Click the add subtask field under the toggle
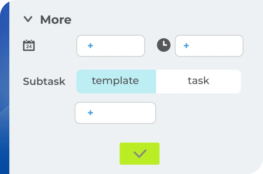 click(x=115, y=113)
